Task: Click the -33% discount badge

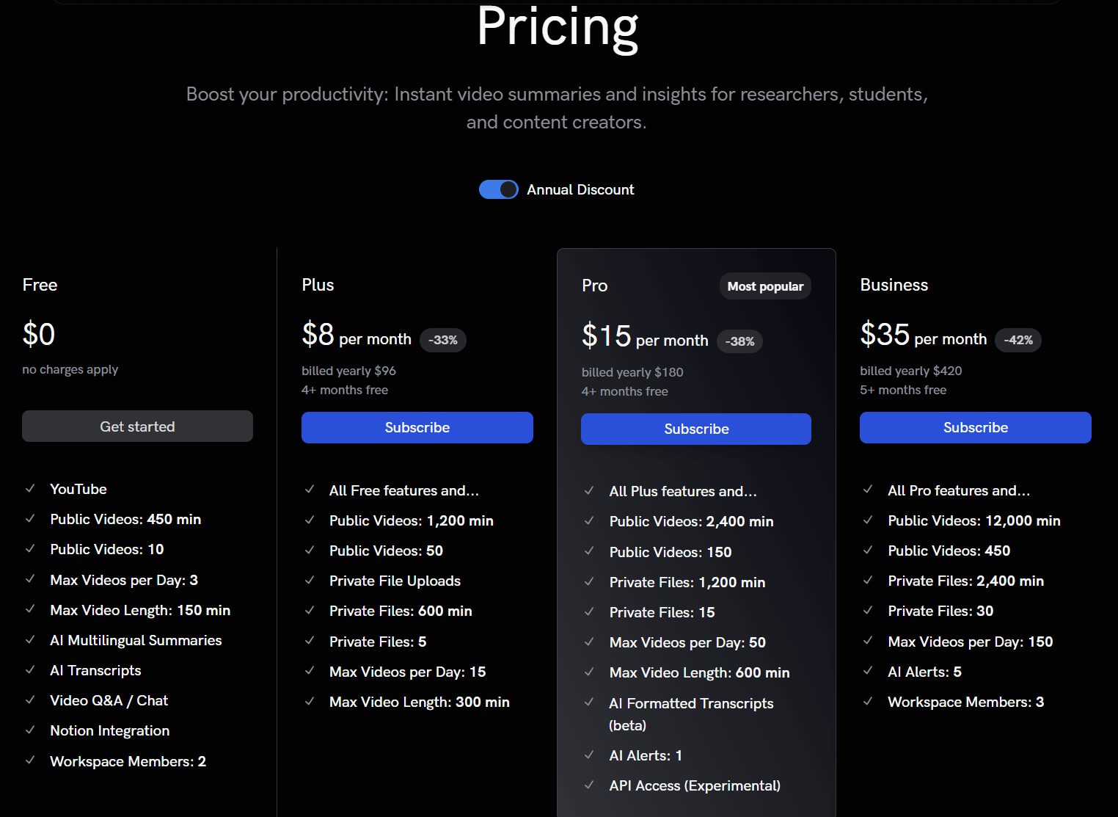Action: [443, 340]
